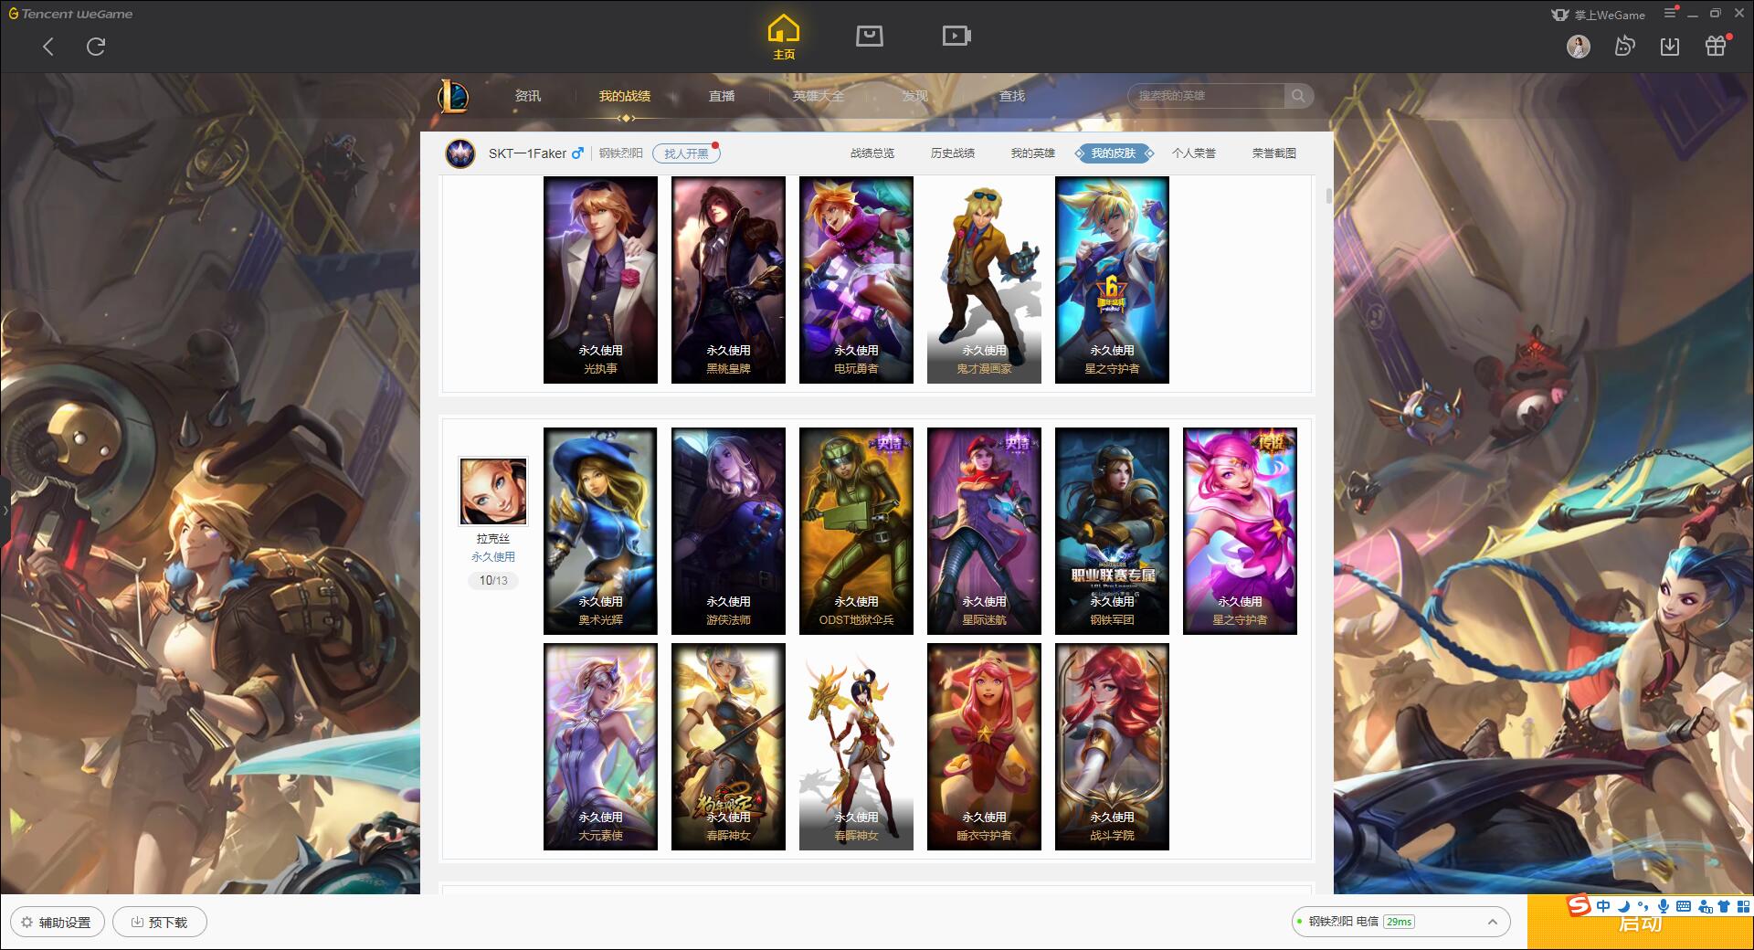The height and width of the screenshot is (950, 1754).
Task: Open the 发现 tab
Action: [x=914, y=96]
